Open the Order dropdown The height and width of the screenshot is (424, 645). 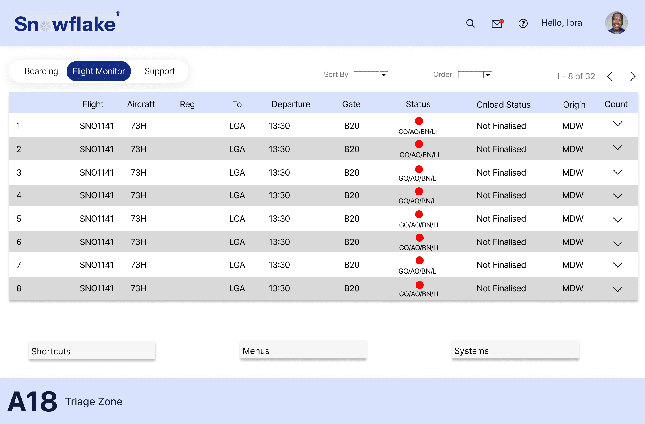tap(475, 75)
